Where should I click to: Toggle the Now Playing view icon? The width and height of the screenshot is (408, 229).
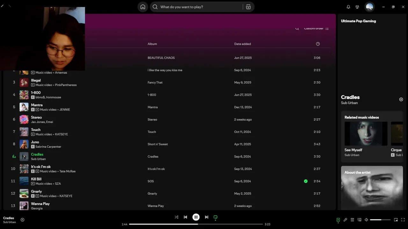pos(338,220)
